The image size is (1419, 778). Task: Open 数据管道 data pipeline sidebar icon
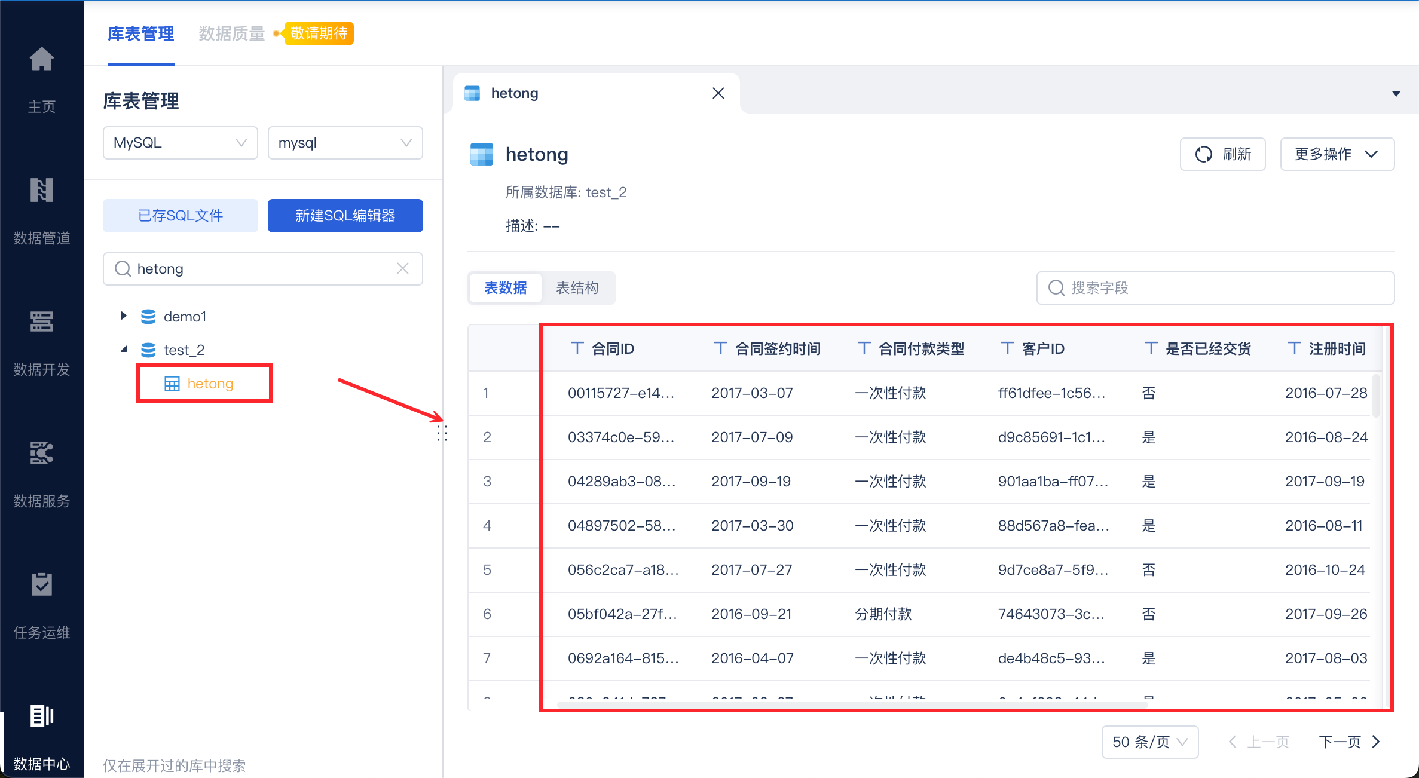point(41,191)
